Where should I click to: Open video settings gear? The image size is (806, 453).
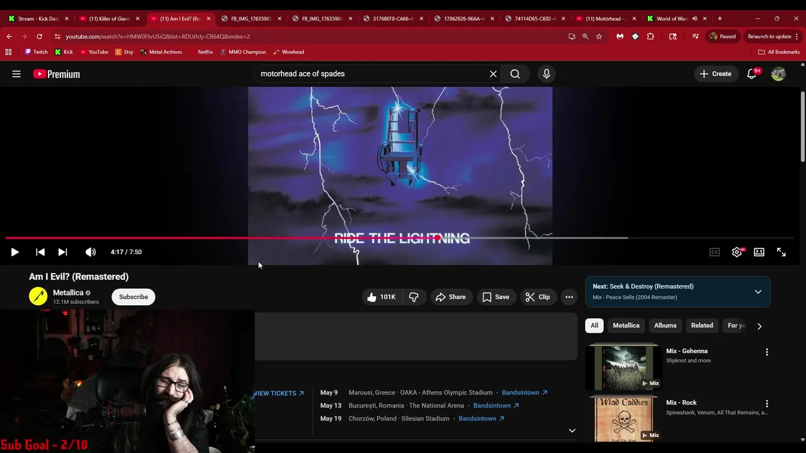click(x=737, y=252)
